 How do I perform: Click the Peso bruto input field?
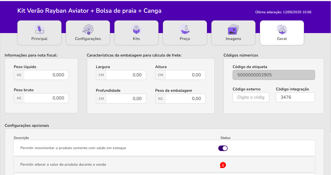[46, 98]
